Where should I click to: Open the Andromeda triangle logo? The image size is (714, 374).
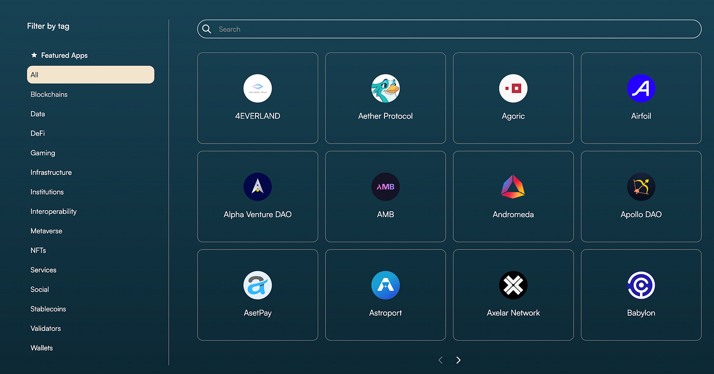point(513,187)
